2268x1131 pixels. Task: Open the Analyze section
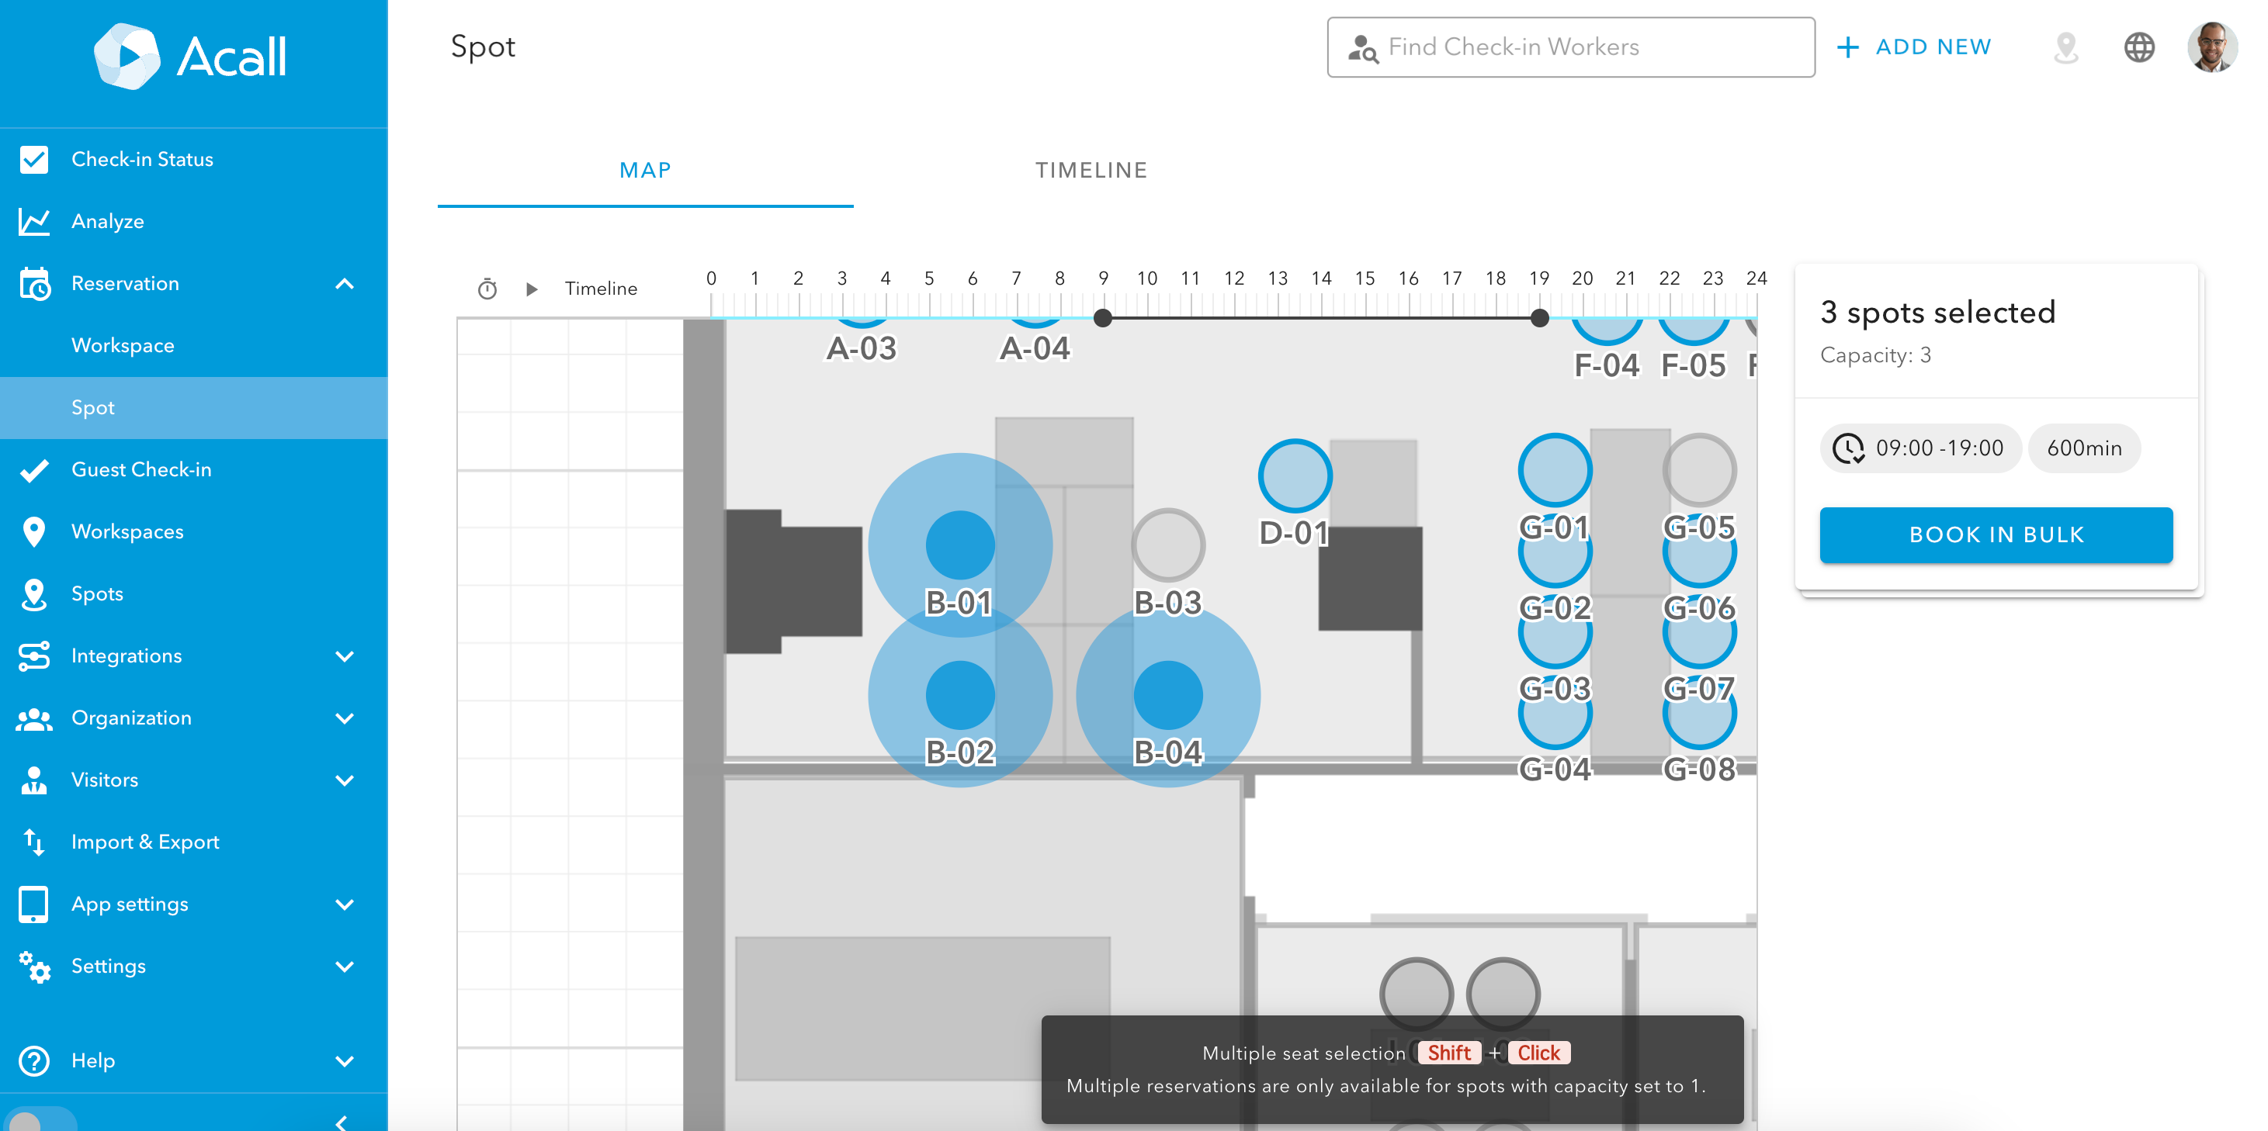coord(194,221)
